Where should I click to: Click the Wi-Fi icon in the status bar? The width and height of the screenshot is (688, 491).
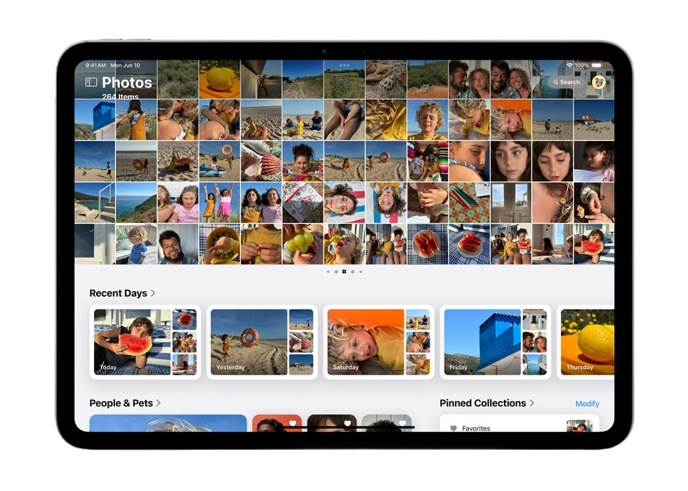point(569,65)
